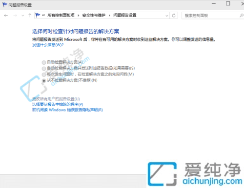Click the flag icon in the address bar

[38, 15]
